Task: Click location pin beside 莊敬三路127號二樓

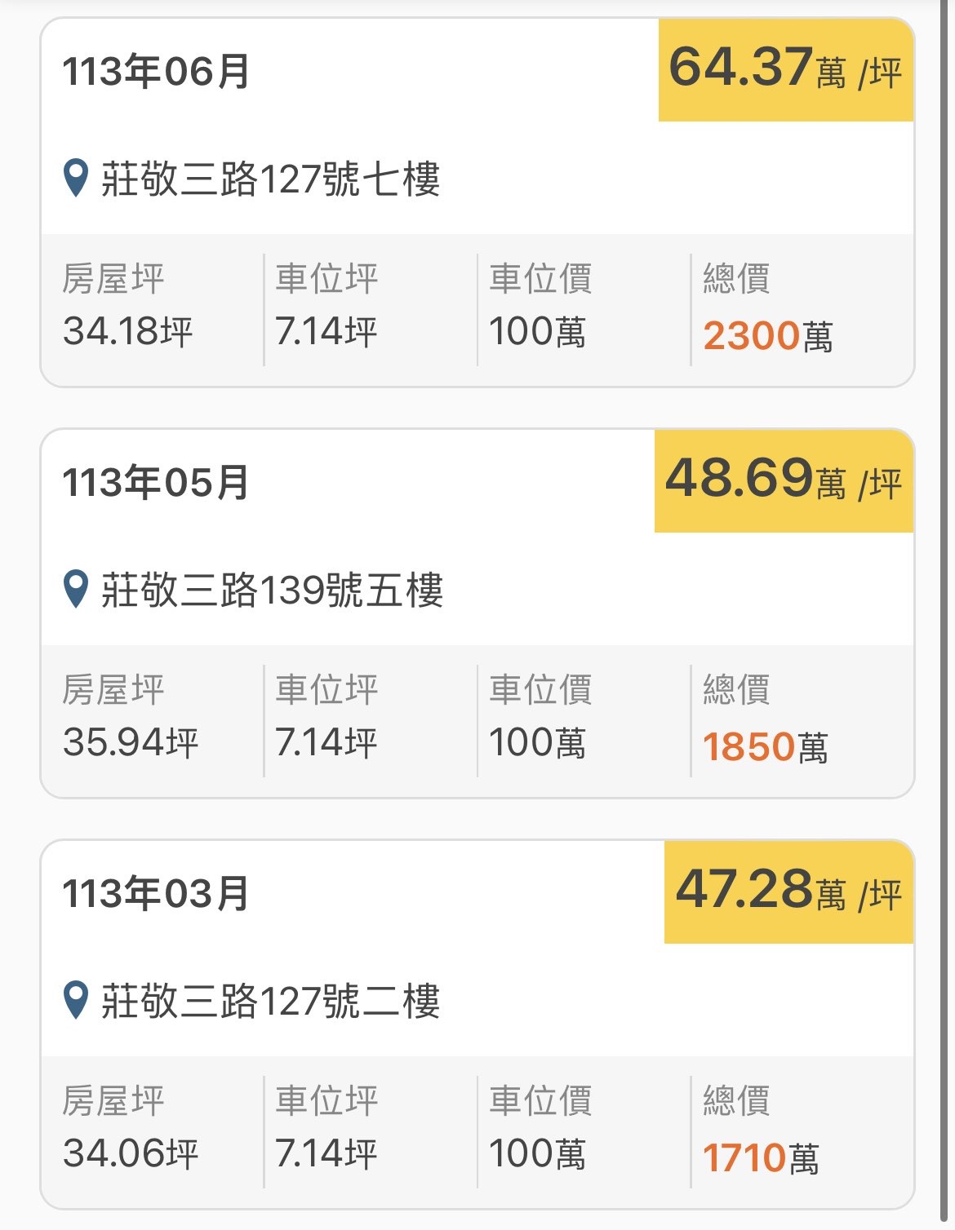Action: point(76,1000)
